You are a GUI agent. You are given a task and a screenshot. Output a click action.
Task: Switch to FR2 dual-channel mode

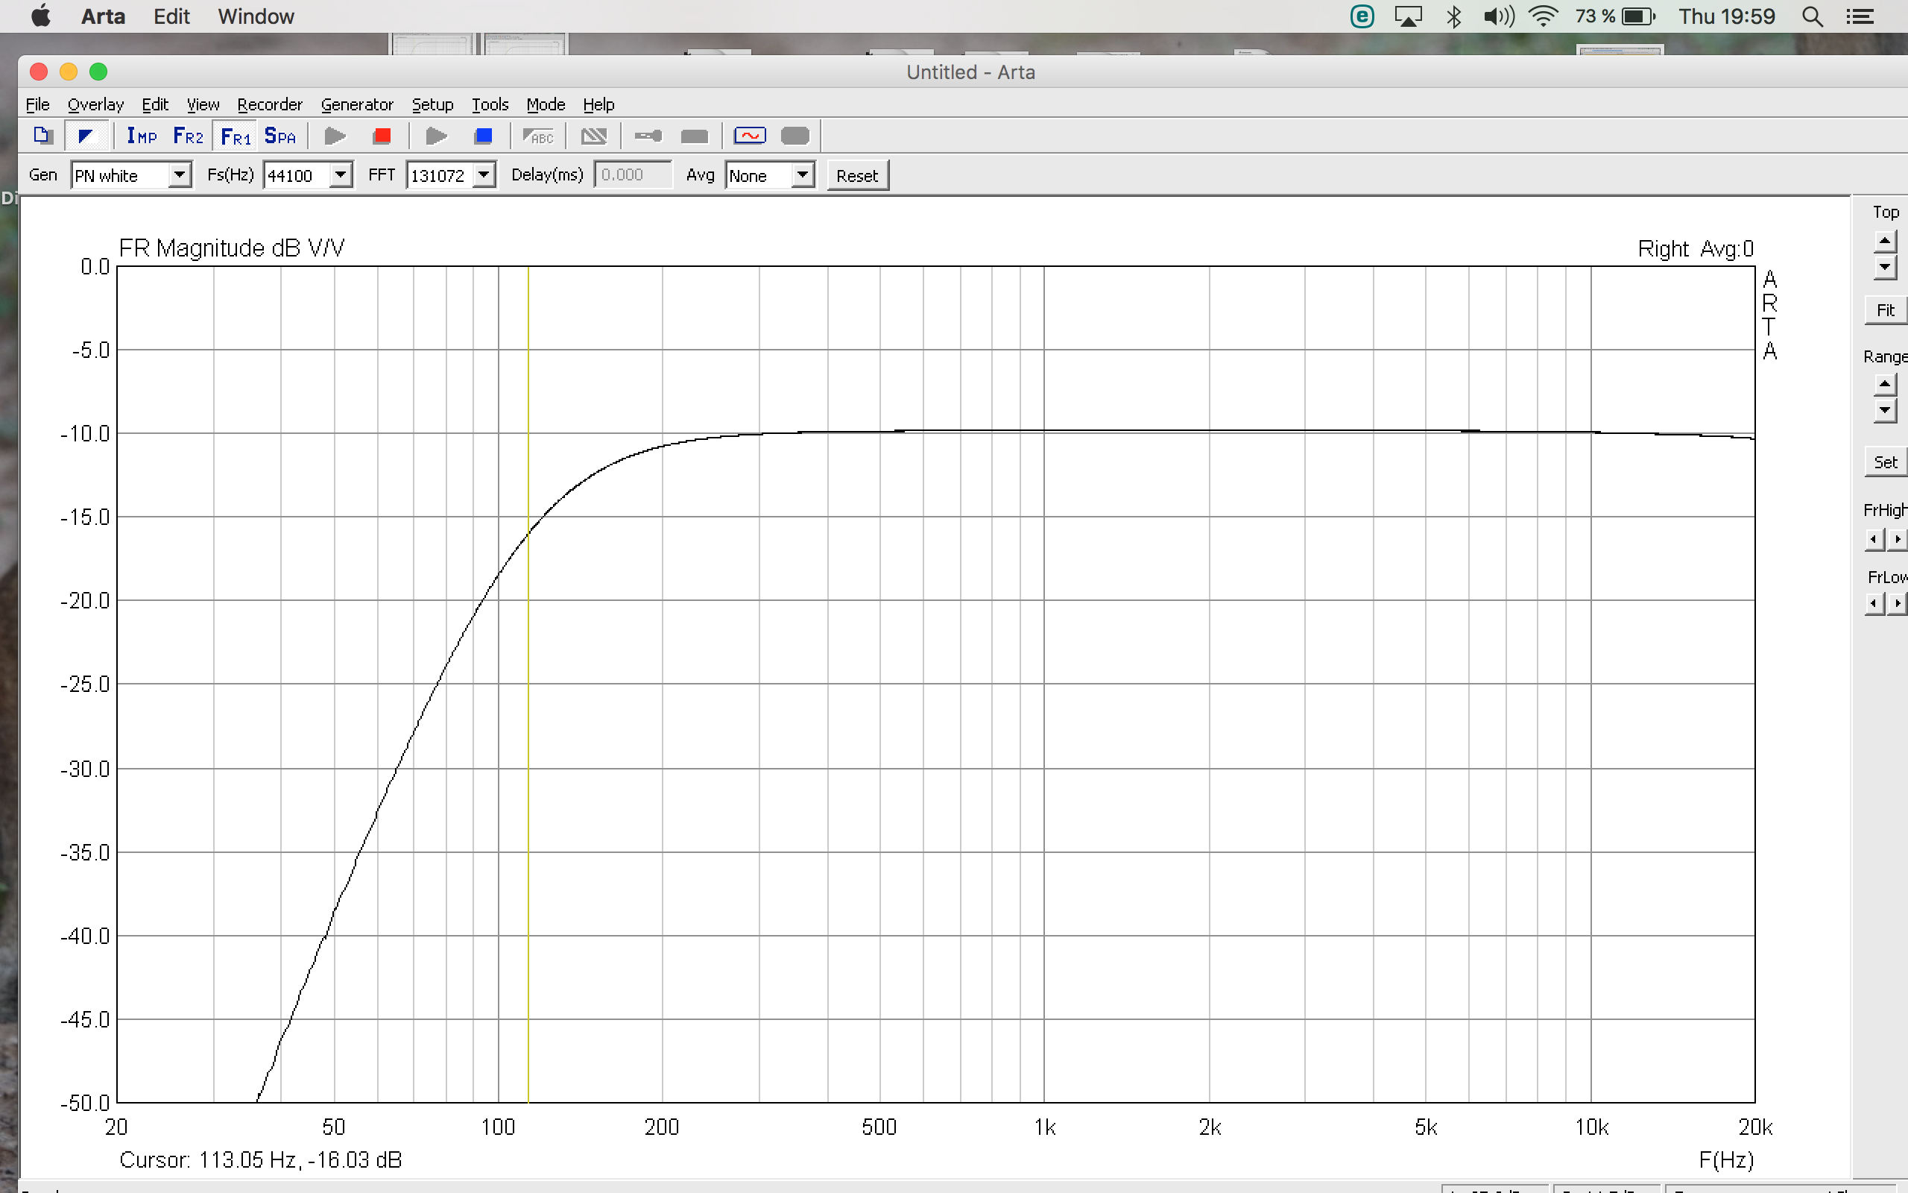coord(189,136)
